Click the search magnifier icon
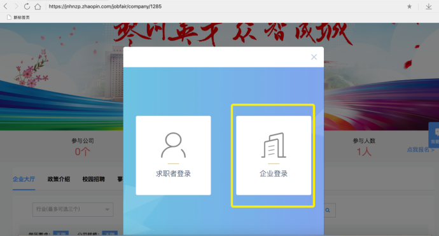 coord(328,210)
